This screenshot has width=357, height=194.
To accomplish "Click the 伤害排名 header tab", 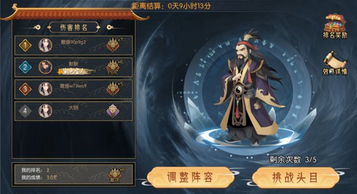I will point(73,28).
